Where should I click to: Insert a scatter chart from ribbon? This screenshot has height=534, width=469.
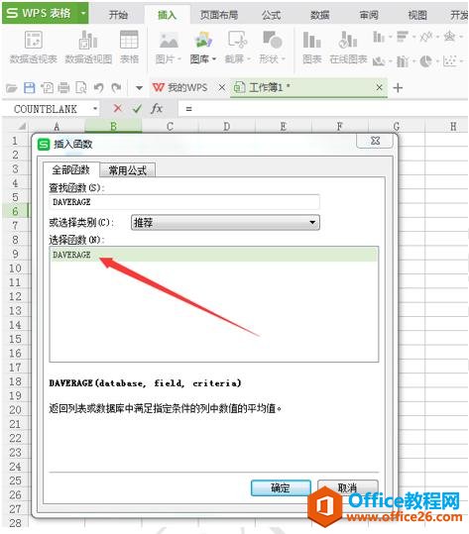point(452,61)
